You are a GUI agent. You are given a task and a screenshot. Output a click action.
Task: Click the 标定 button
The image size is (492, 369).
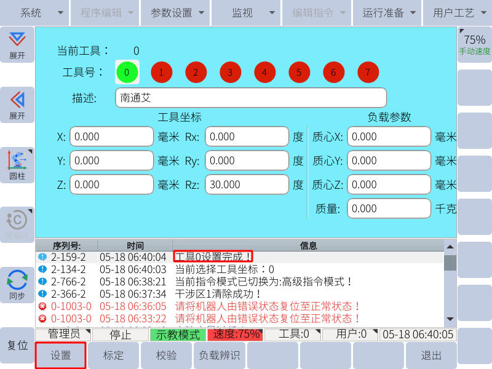pos(113,355)
